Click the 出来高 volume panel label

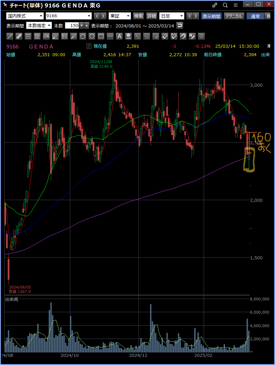tap(11, 299)
